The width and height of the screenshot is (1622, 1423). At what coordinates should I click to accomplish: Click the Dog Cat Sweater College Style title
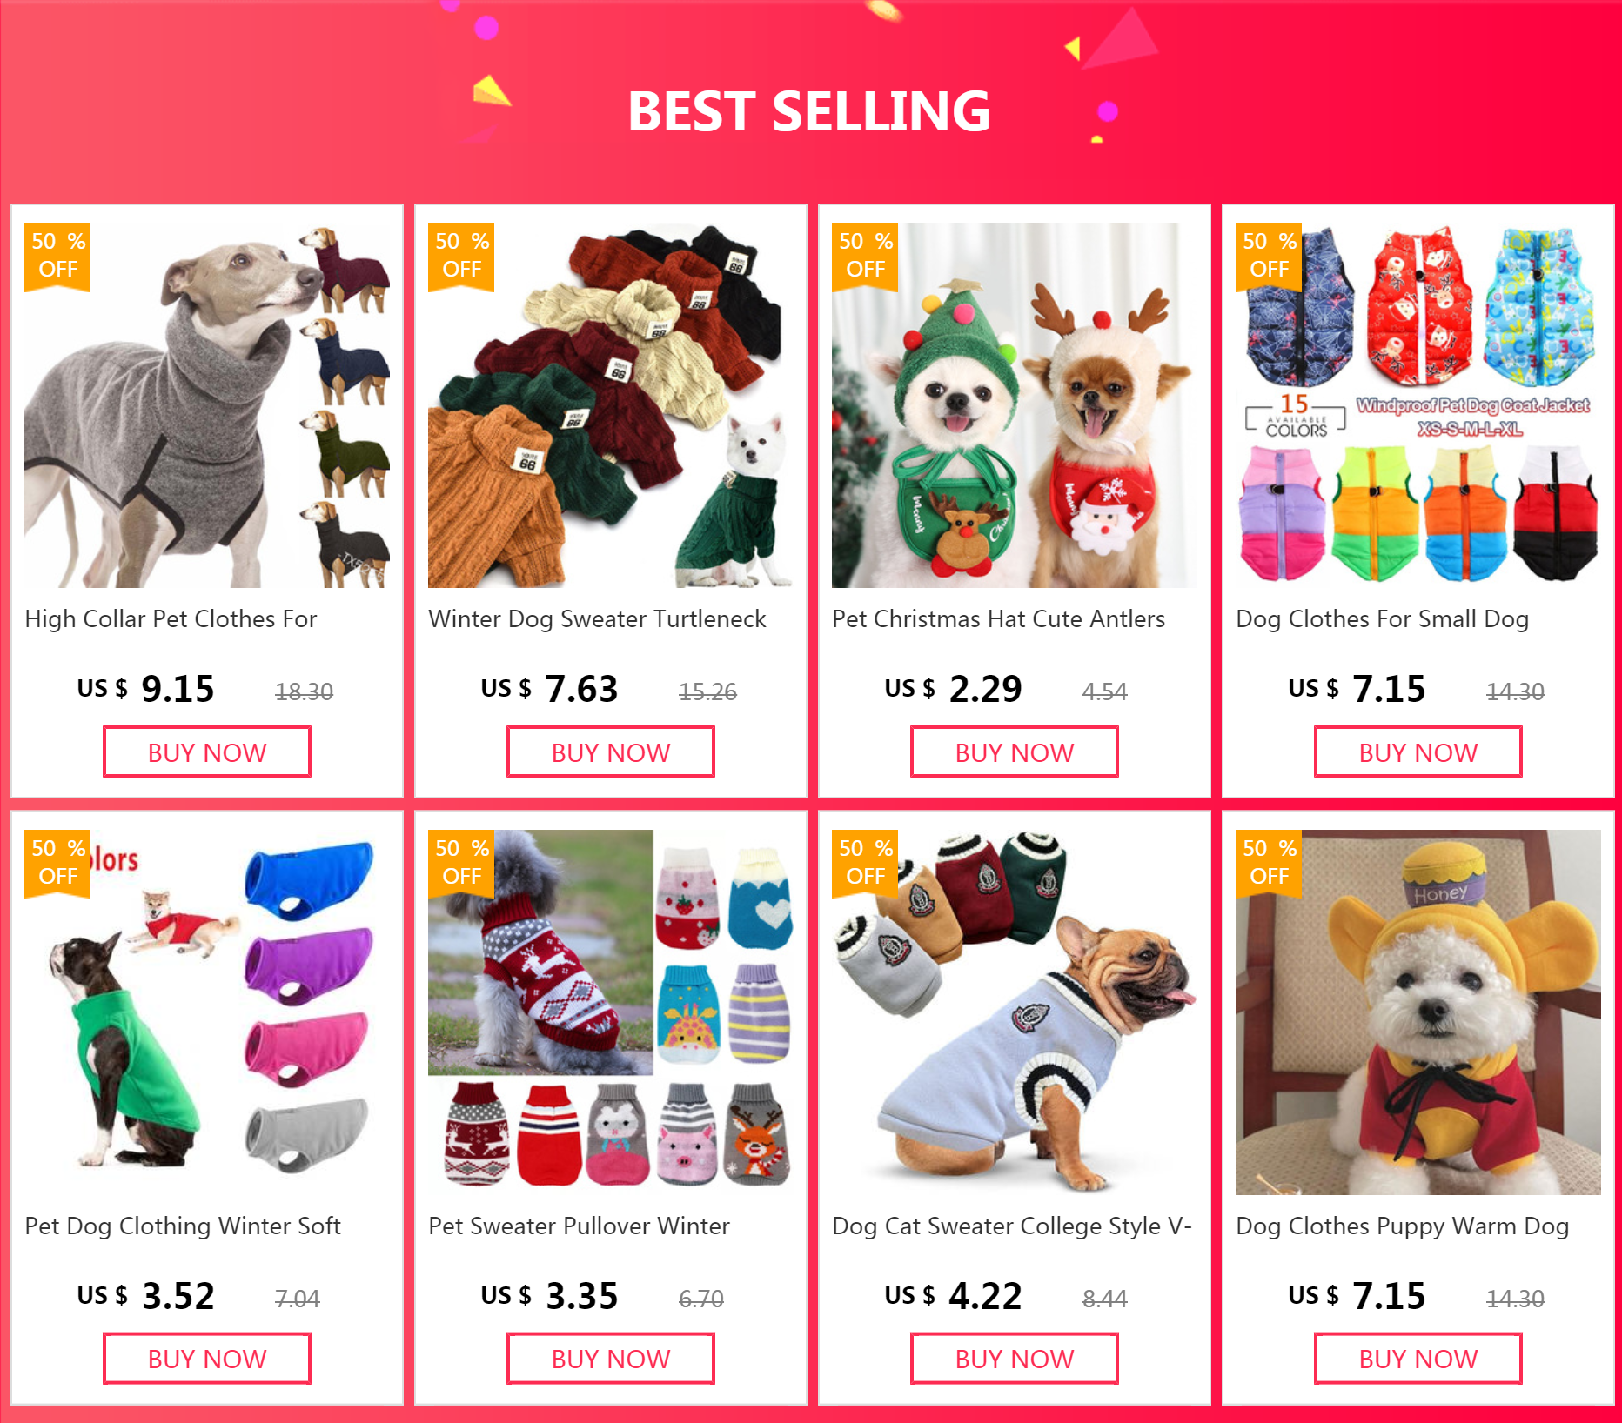point(1012,1226)
